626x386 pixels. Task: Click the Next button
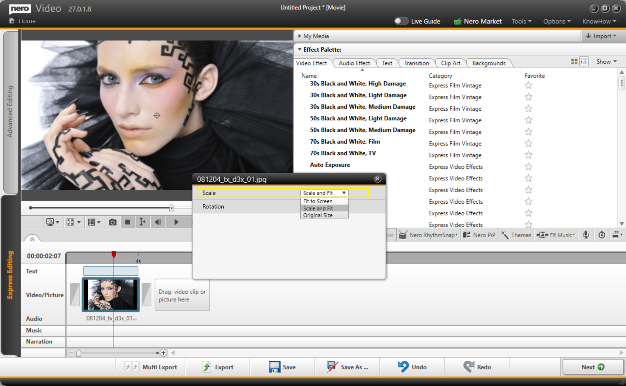pos(592,367)
